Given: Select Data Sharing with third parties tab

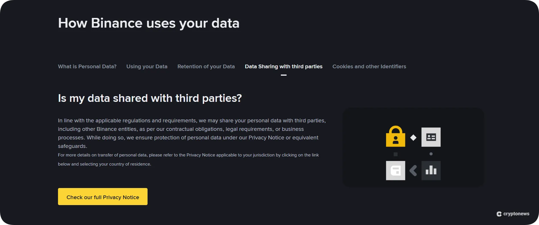Looking at the screenshot, I should click(x=283, y=67).
